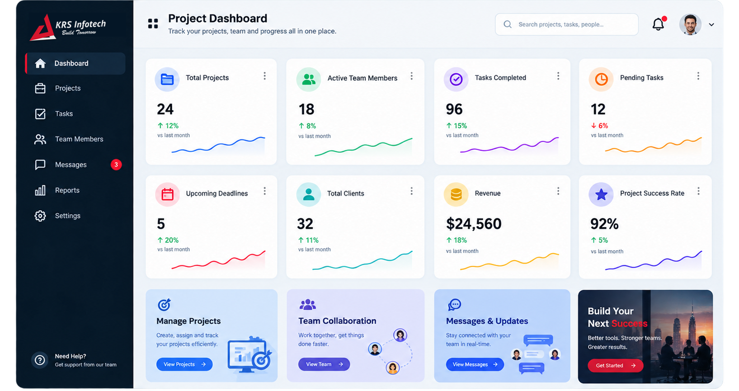
Task: Open the Project Success Rate card options menu
Action: pyautogui.click(x=698, y=191)
